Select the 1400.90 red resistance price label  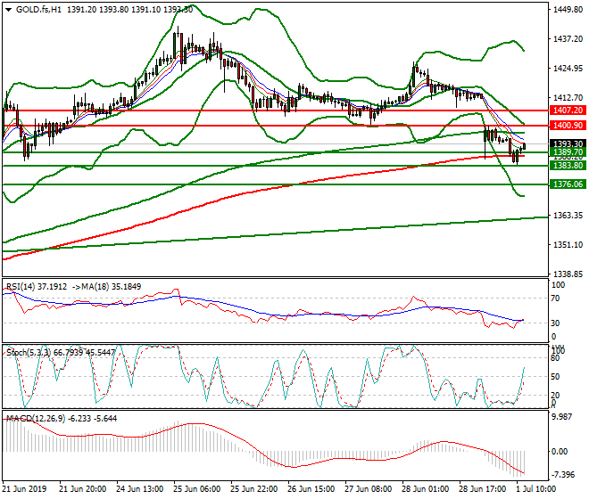point(568,126)
